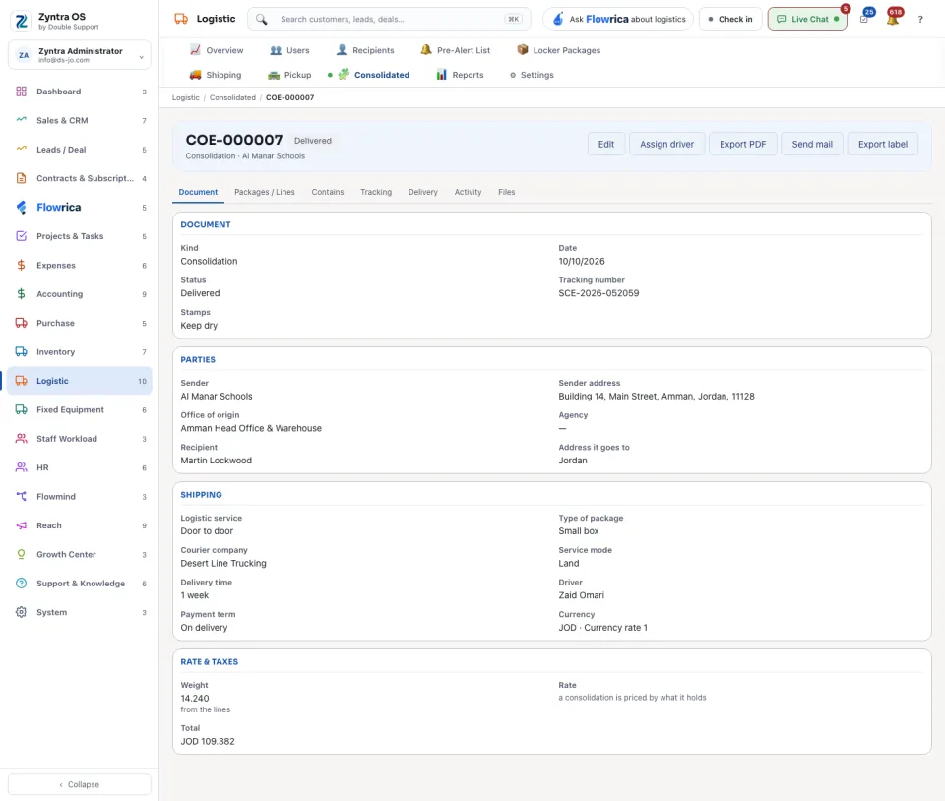The height and width of the screenshot is (801, 945).
Task: Switch to the Delivery tab
Action: pos(423,192)
